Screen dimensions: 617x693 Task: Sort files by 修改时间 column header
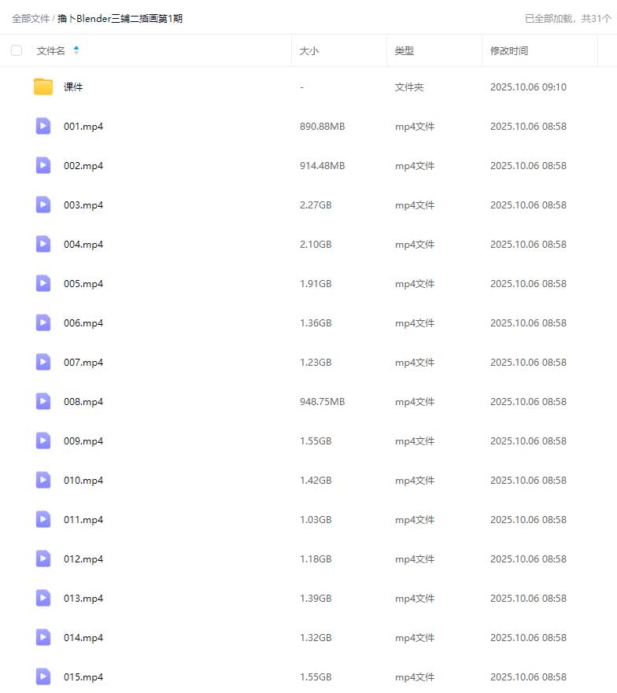[509, 50]
